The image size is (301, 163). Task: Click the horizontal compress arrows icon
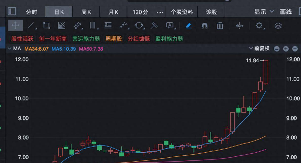tap(239, 25)
